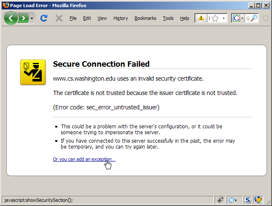Open the File menu

coord(73,18)
